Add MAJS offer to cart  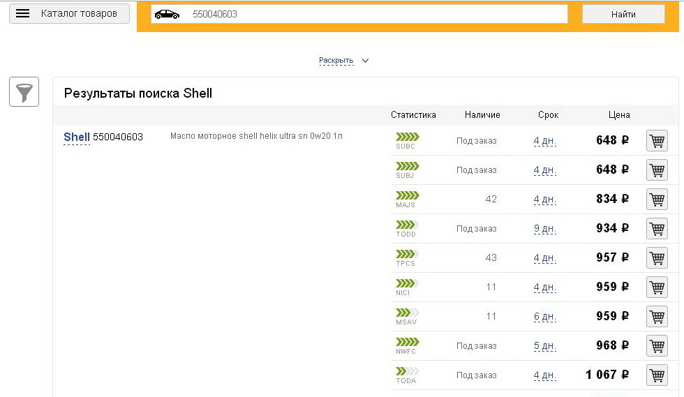[657, 199]
